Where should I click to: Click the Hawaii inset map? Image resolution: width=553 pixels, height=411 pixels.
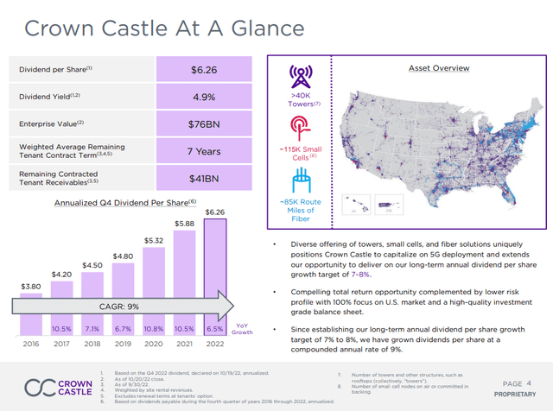point(356,205)
